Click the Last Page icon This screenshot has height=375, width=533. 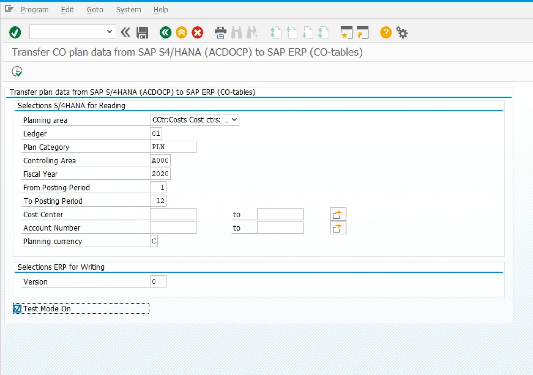tap(324, 32)
